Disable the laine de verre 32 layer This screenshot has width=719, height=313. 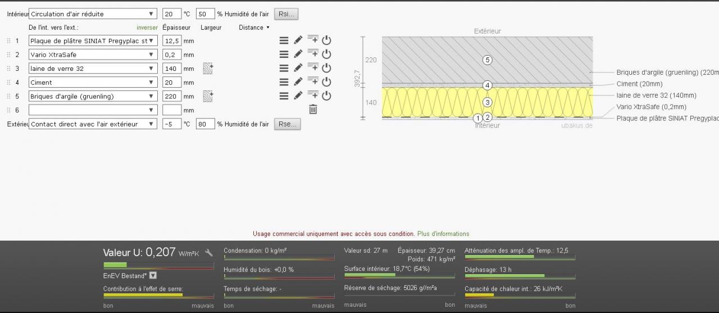point(326,68)
